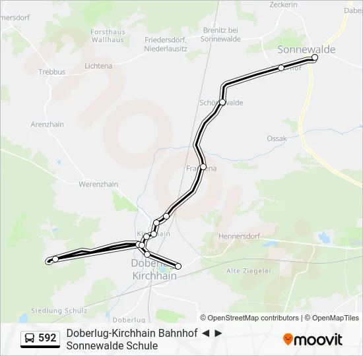Click the orange Moovit pin face icon
363x356 pixels.
tap(288, 340)
